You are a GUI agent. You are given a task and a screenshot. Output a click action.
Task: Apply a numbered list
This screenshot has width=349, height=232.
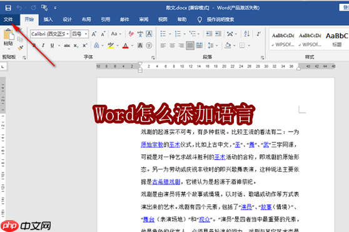pos(178,34)
